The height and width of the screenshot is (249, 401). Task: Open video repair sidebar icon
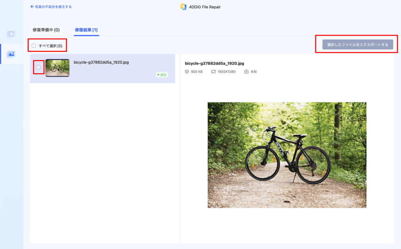11,34
